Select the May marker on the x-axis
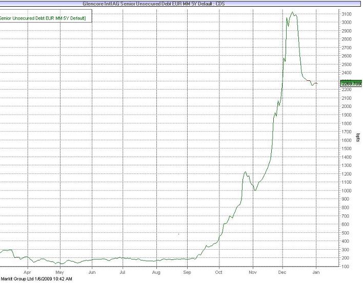 pos(60,273)
